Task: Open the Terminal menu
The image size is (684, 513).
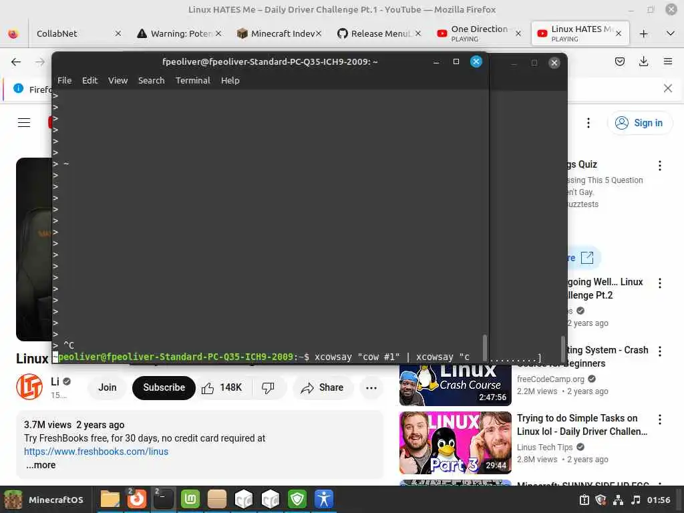Action: [193, 80]
